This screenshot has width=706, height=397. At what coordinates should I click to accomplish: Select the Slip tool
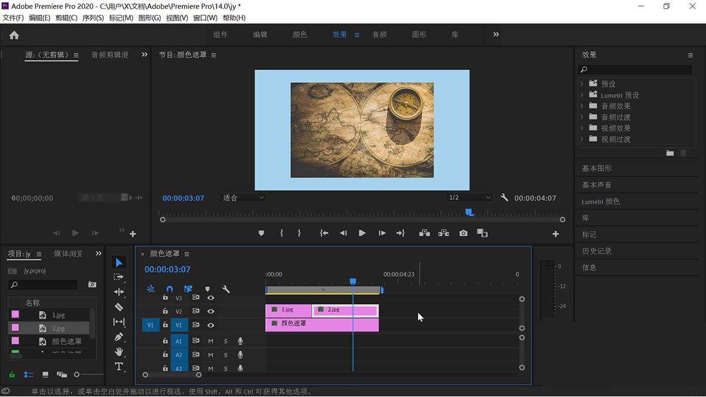pos(119,322)
